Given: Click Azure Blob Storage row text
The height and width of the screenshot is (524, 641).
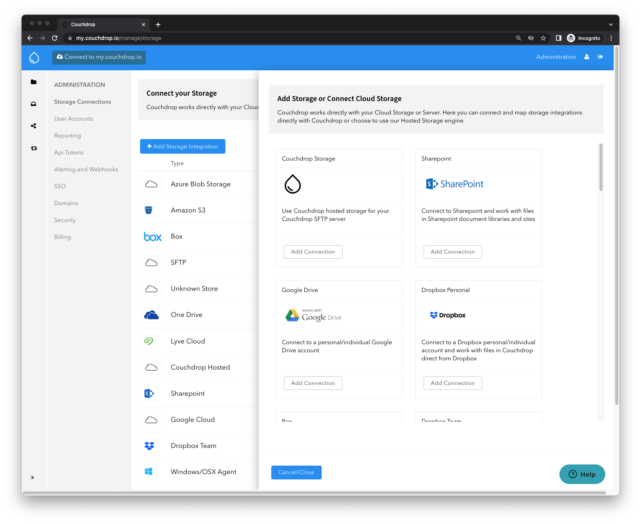Looking at the screenshot, I should coord(200,184).
